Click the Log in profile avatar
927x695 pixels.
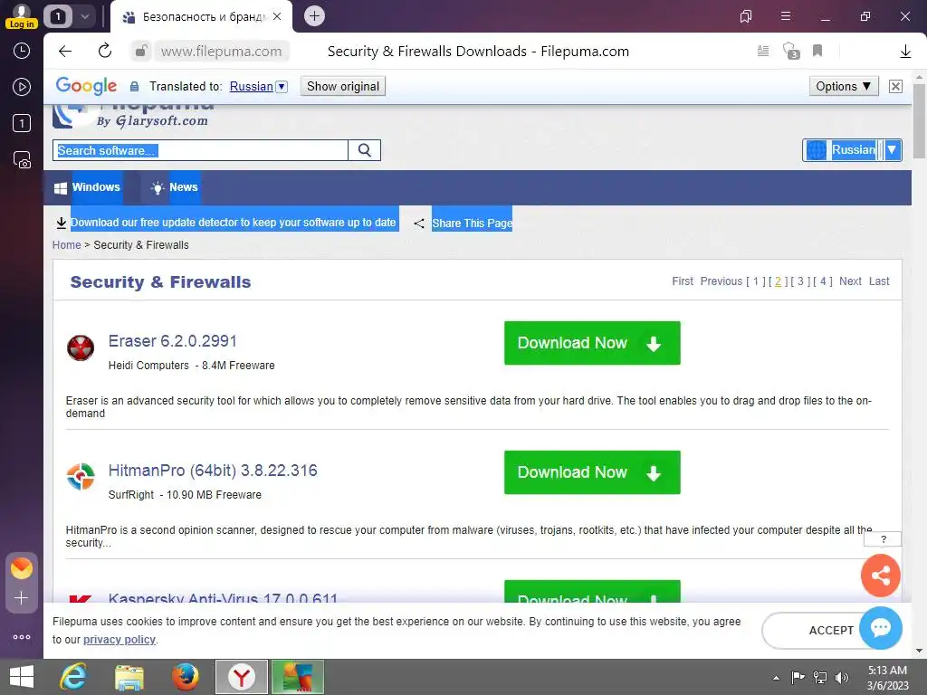22,16
